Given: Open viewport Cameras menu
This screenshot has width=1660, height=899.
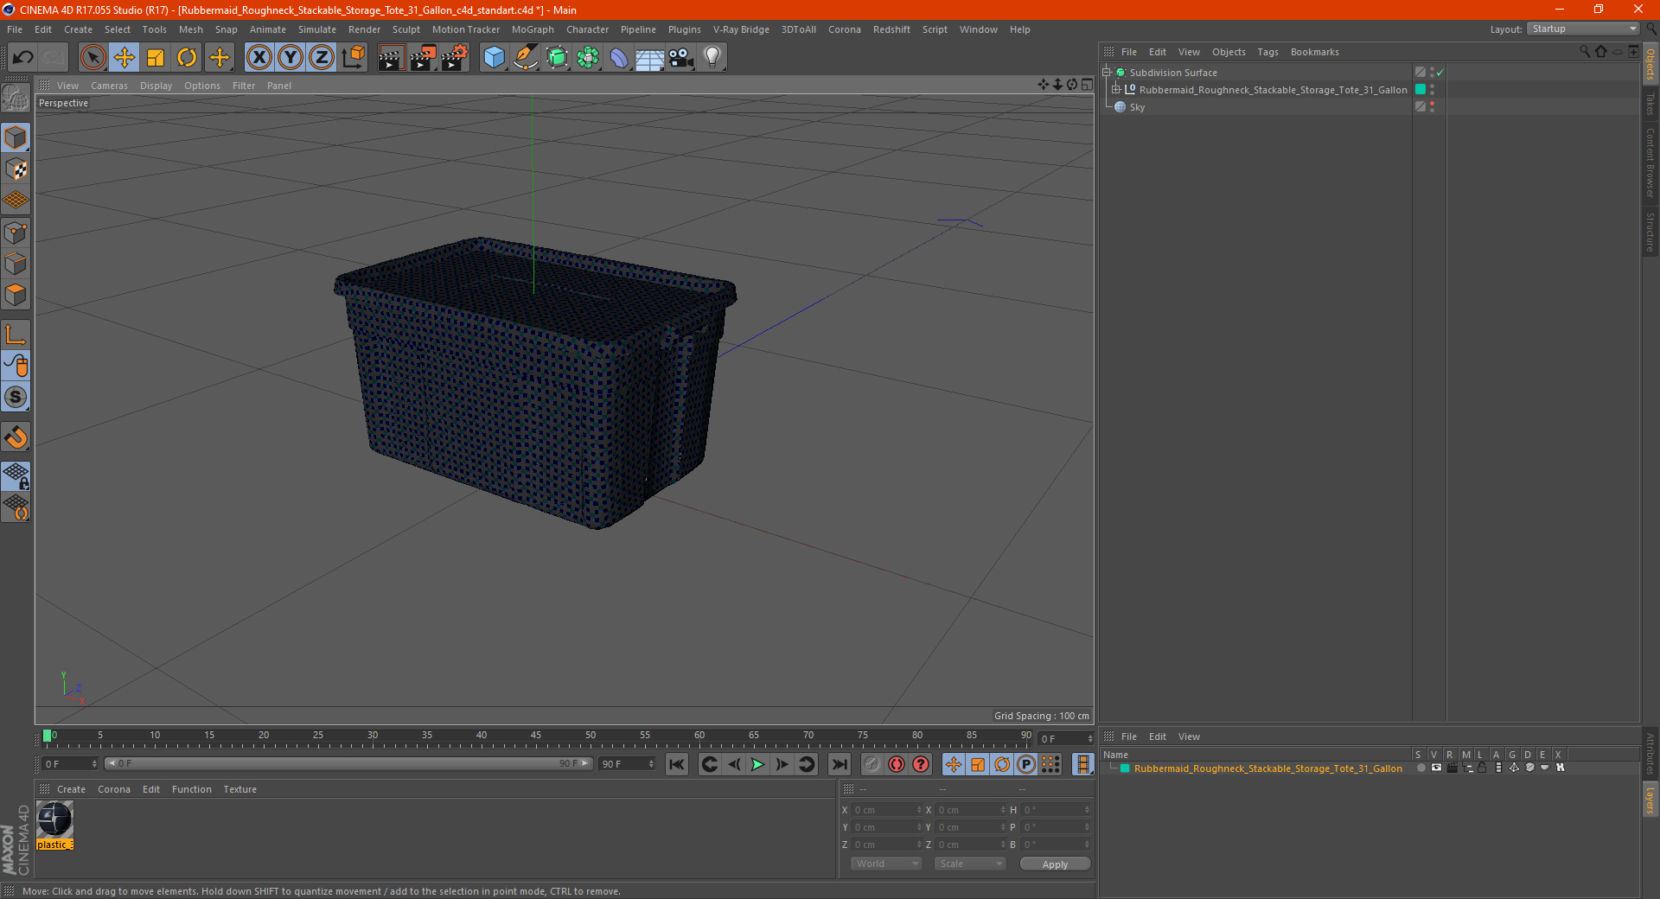Looking at the screenshot, I should click(x=109, y=86).
